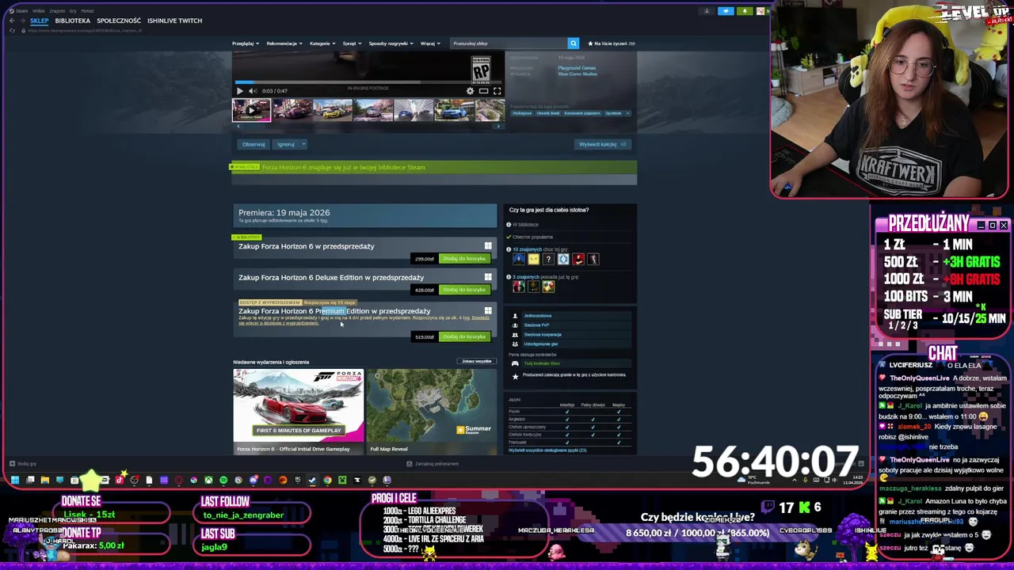The image size is (1014, 570).
Task: Seek on the trailer progress bar
Action: pyautogui.click(x=368, y=82)
